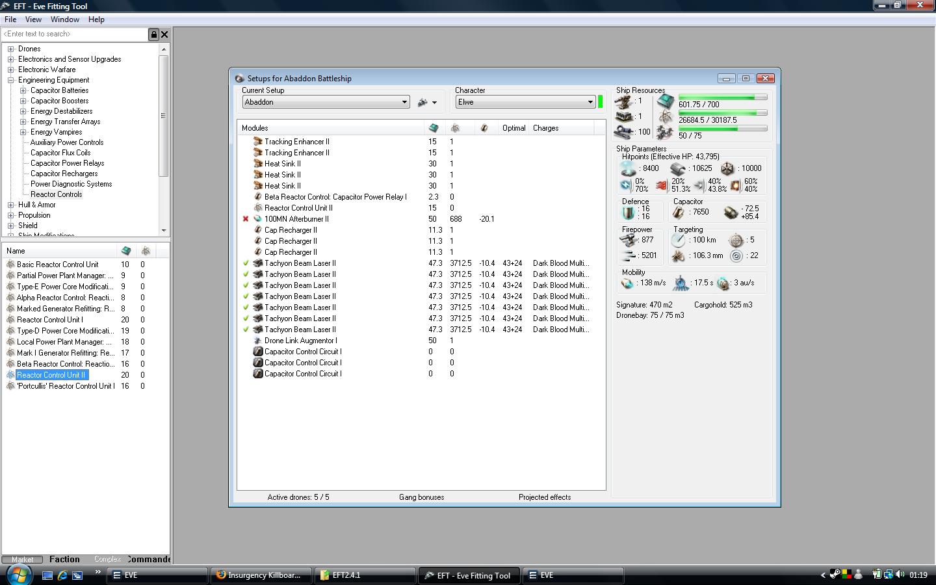Click the 100MN Afterburner II module icon
936x585 pixels.
[x=257, y=219]
